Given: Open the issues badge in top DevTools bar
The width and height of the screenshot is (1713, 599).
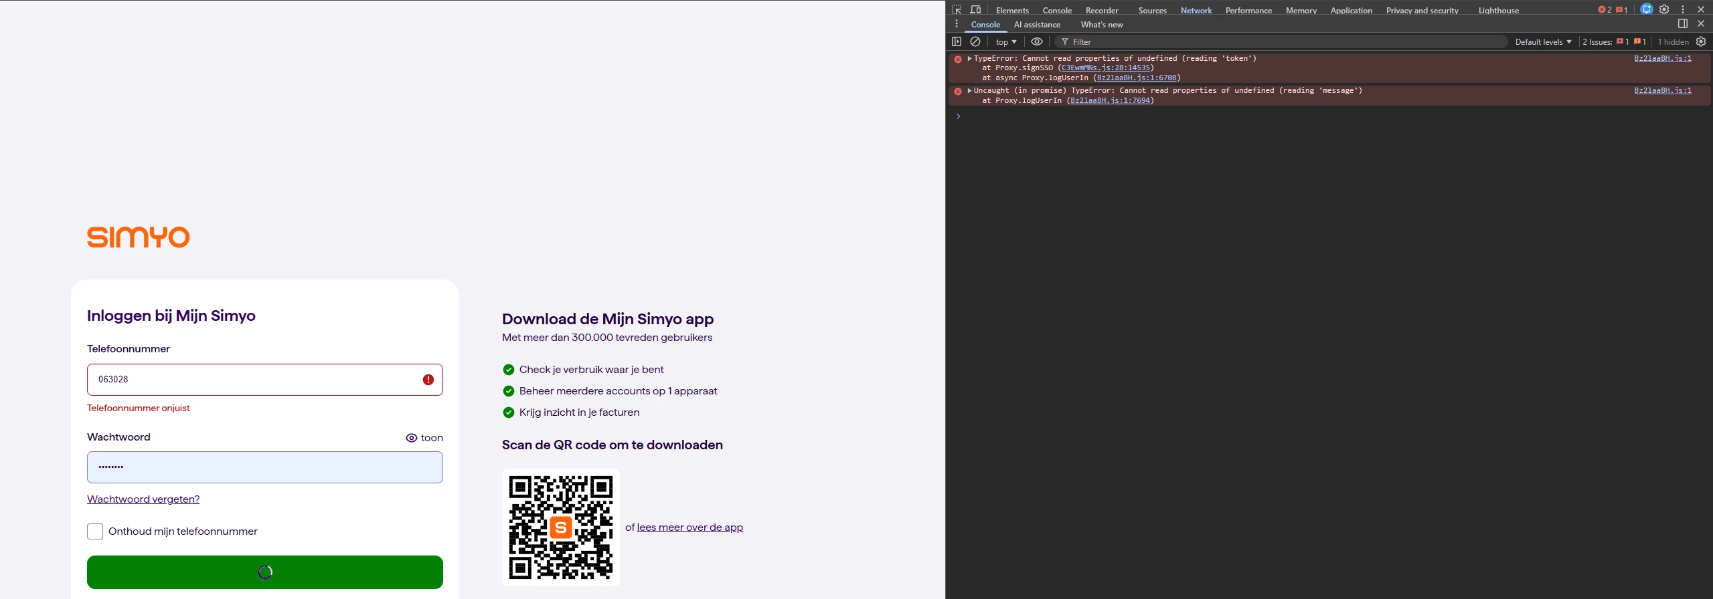Looking at the screenshot, I should (1621, 9).
